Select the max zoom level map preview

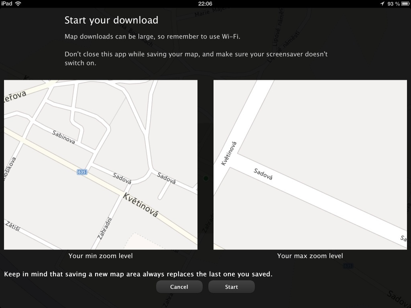[x=310, y=164]
